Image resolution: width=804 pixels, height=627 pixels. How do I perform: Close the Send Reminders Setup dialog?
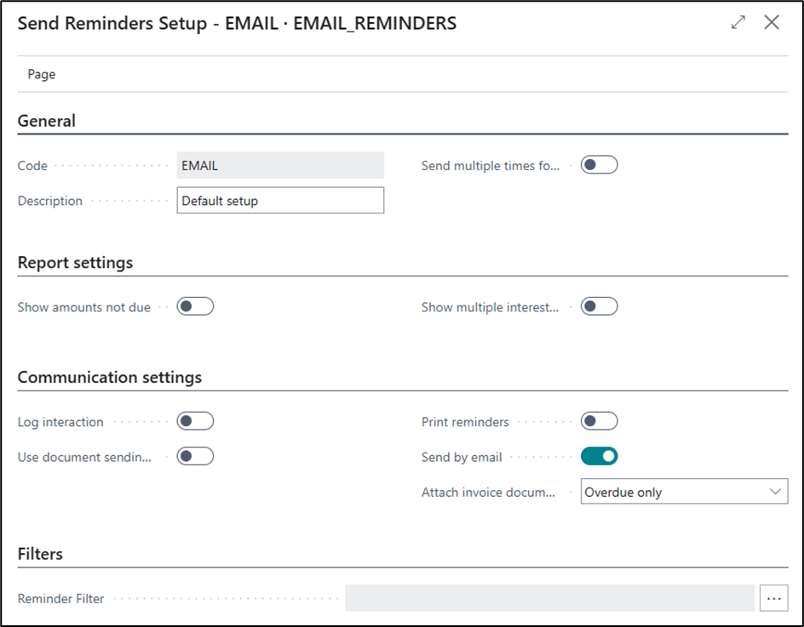[x=772, y=23]
